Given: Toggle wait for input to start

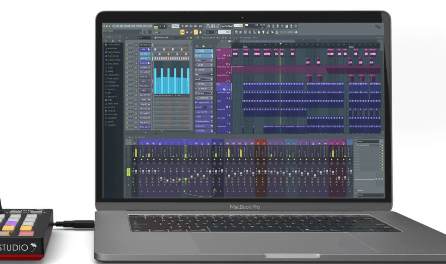Looking at the screenshot, I should click(x=187, y=26).
